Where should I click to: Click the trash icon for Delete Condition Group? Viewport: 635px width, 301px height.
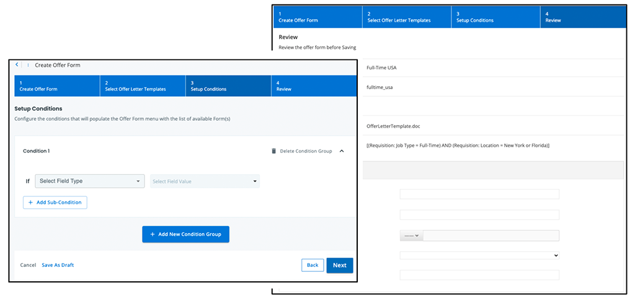[273, 151]
